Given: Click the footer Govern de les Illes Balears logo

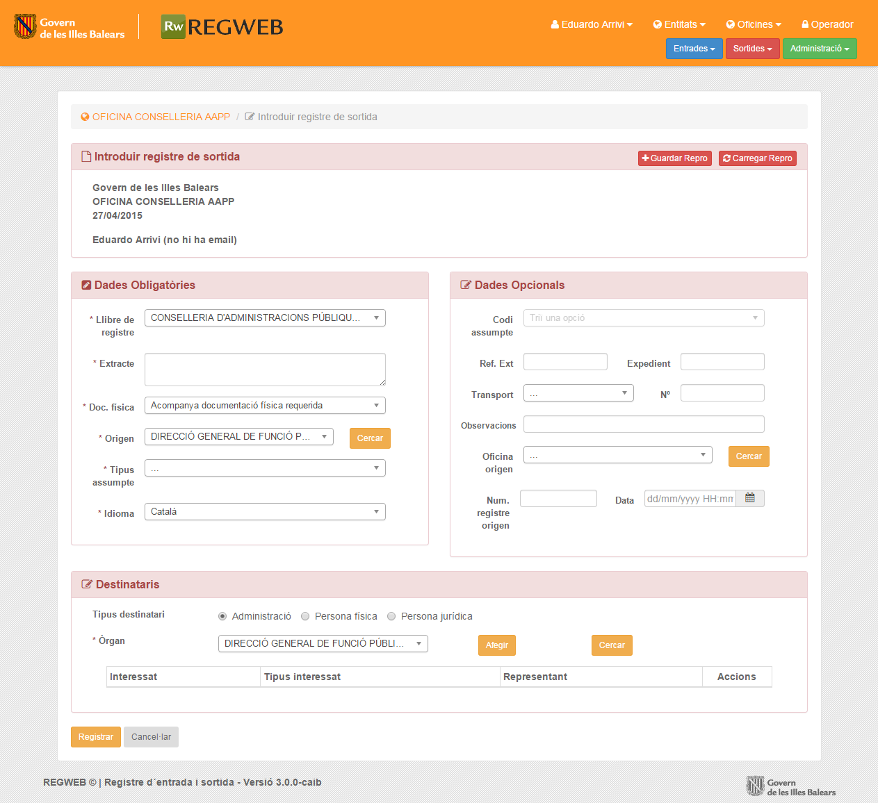Looking at the screenshot, I should [790, 786].
